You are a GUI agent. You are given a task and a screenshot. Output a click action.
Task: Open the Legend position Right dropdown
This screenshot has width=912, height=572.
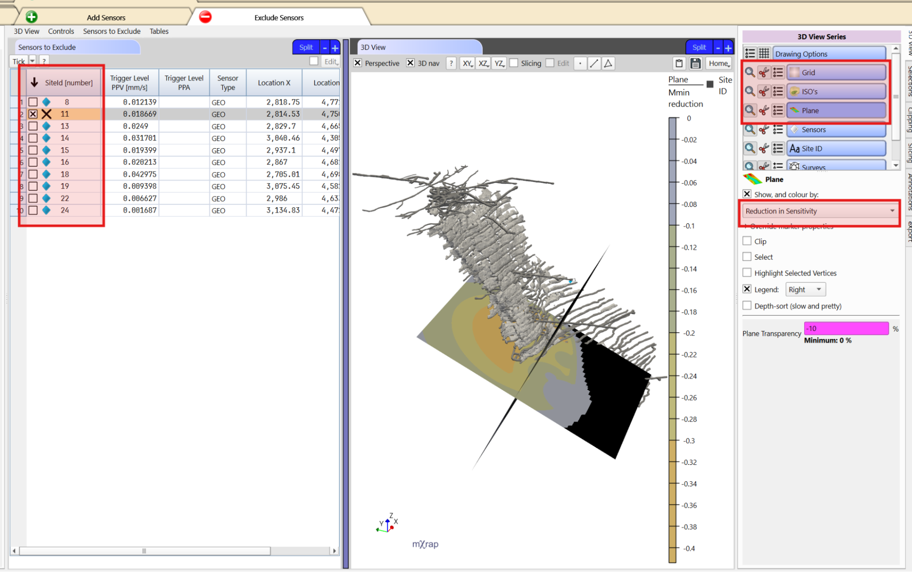pyautogui.click(x=805, y=289)
